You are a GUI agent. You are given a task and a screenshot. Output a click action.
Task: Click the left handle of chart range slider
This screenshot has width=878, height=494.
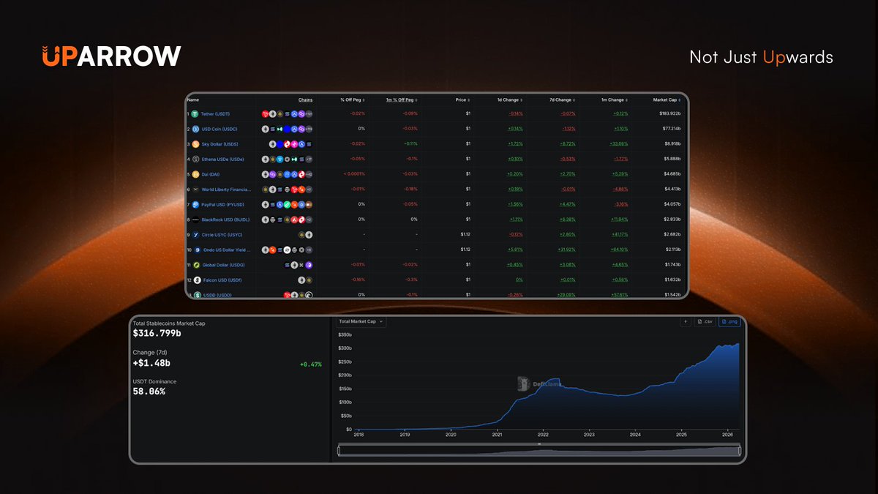pos(339,451)
